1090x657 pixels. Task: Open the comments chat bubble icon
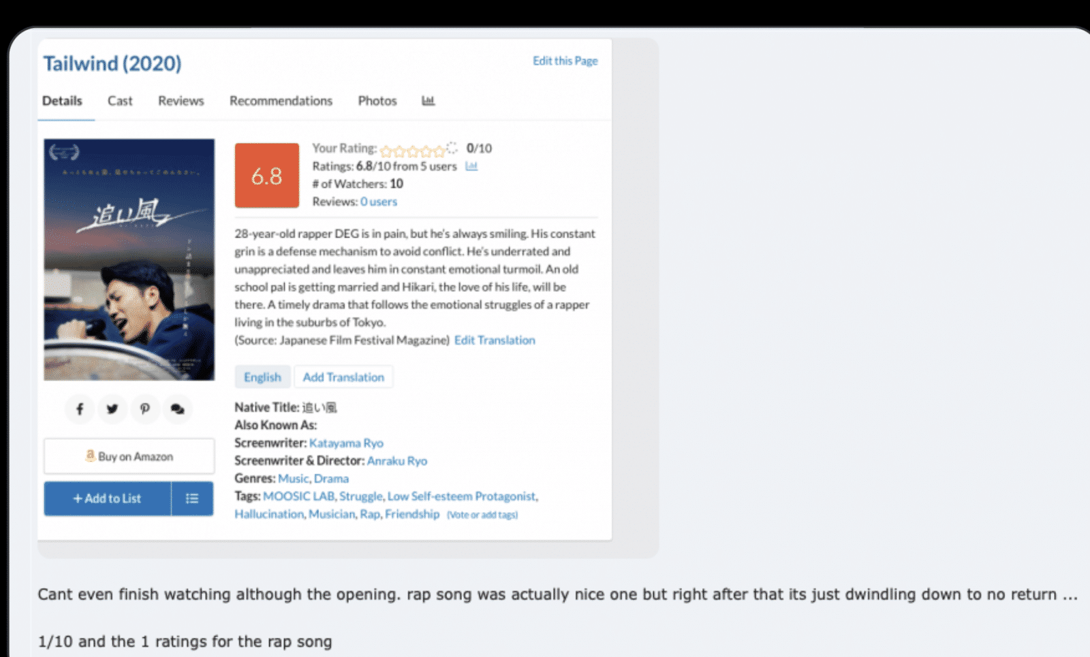pyautogui.click(x=178, y=409)
